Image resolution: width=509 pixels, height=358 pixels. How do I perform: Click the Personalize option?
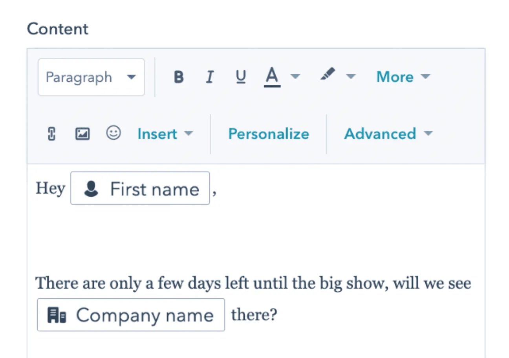268,134
